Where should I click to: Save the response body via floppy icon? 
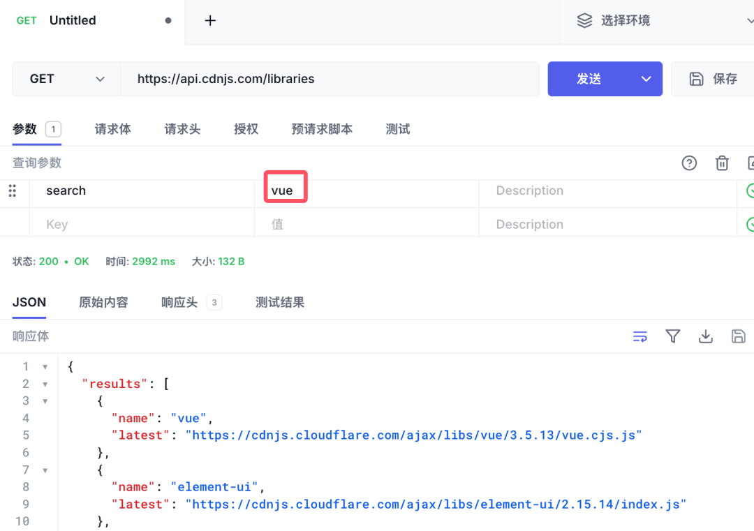[x=738, y=336]
